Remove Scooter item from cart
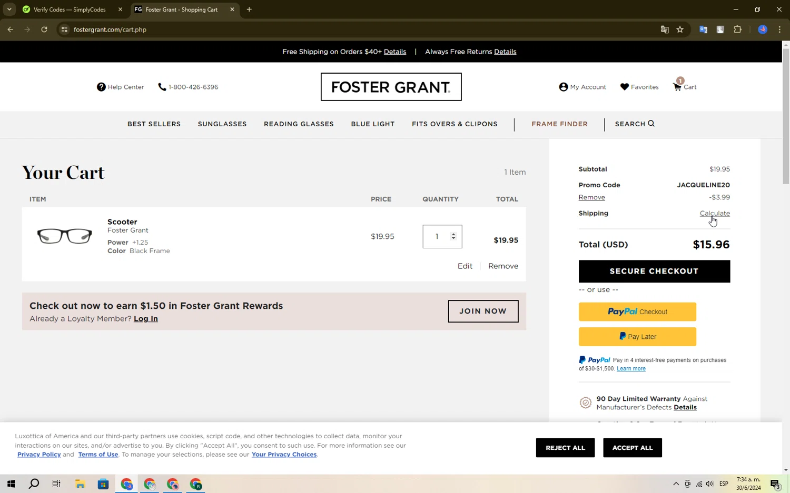Viewport: 790px width, 493px height. tap(503, 266)
